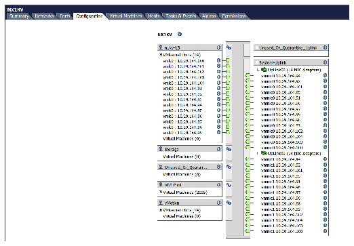The width and height of the screenshot is (354, 246).
Task: Select vmnic0 10.29.164.91 adapter
Action: point(281,98)
